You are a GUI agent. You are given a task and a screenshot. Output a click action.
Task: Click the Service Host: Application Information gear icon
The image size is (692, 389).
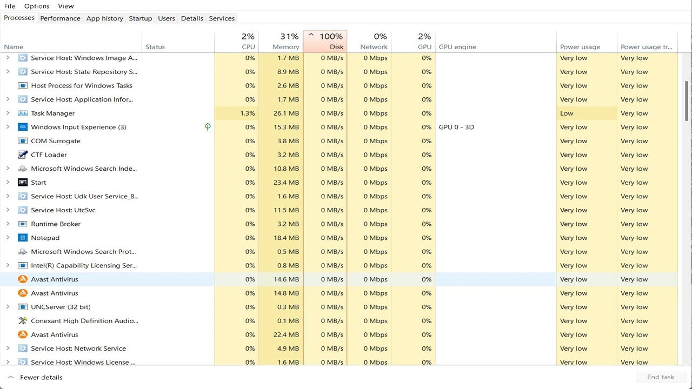click(23, 99)
